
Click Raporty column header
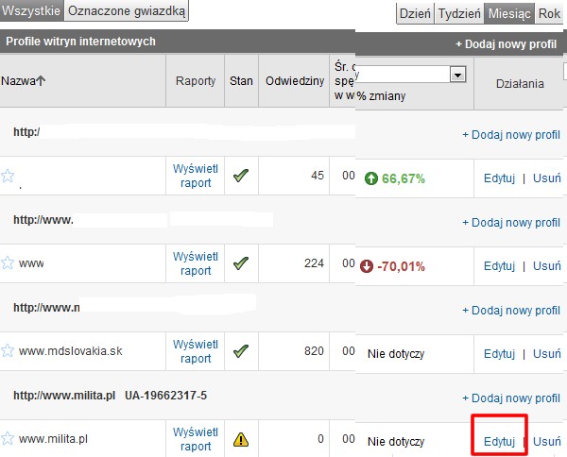pyautogui.click(x=196, y=81)
